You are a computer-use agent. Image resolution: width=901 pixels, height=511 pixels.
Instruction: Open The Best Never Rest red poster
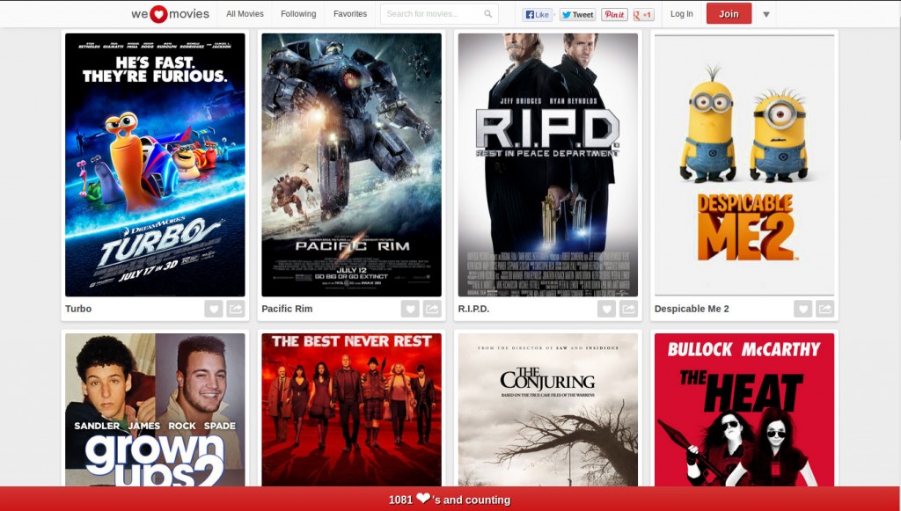click(x=352, y=410)
